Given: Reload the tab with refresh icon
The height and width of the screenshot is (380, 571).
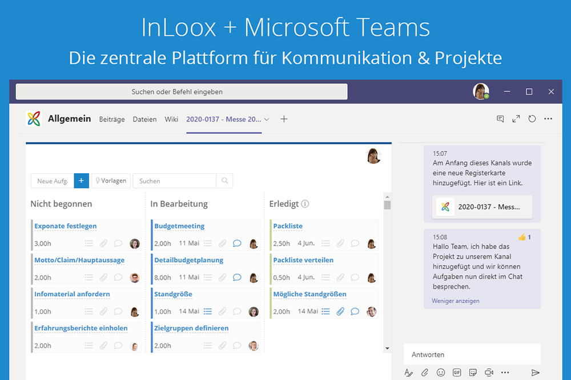Looking at the screenshot, I should (x=532, y=119).
